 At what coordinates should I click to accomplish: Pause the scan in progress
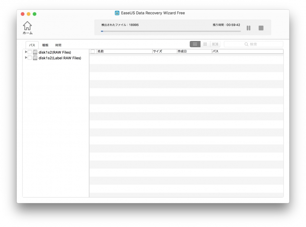click(249, 28)
